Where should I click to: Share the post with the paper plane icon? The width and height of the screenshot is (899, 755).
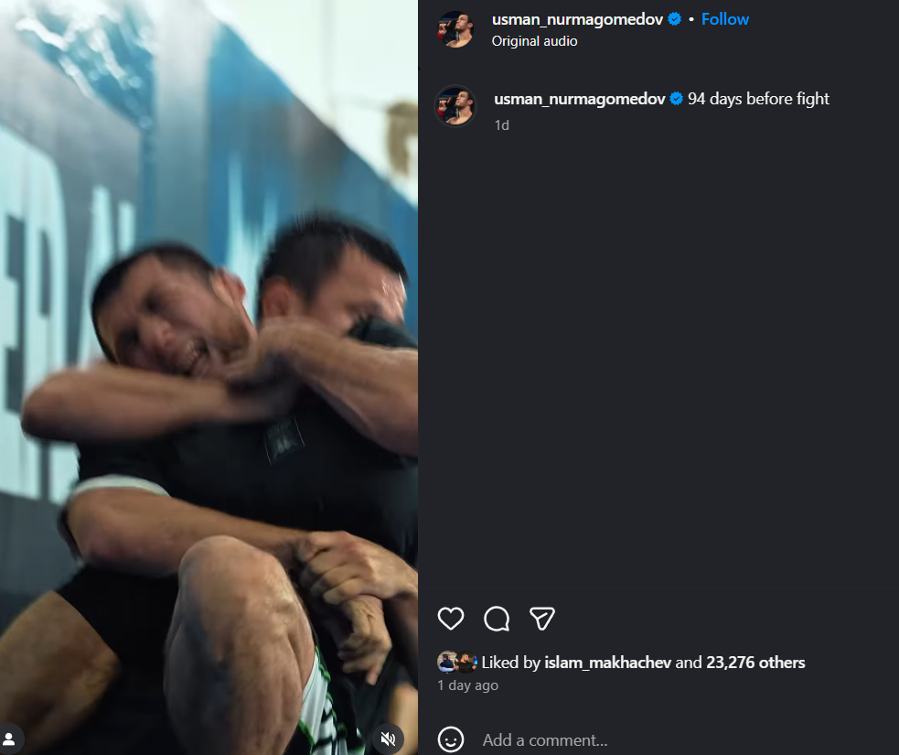(541, 619)
